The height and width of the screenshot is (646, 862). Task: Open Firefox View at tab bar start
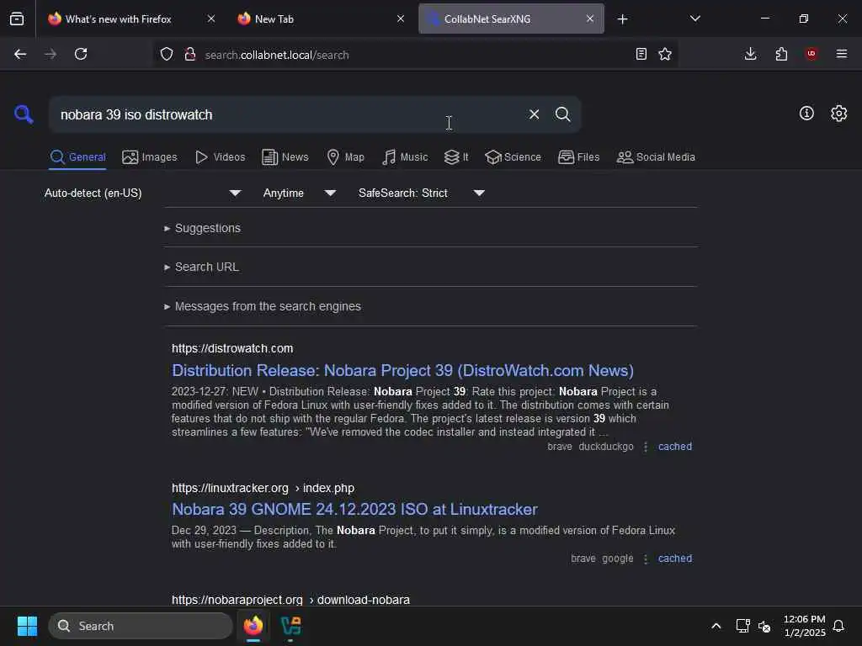(x=17, y=19)
